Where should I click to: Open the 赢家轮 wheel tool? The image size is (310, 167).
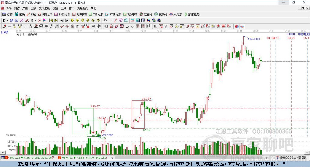160,14
